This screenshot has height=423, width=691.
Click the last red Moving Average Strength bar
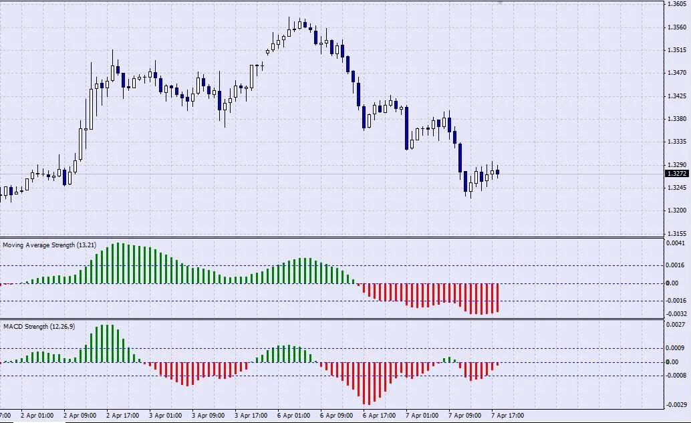[x=498, y=297]
